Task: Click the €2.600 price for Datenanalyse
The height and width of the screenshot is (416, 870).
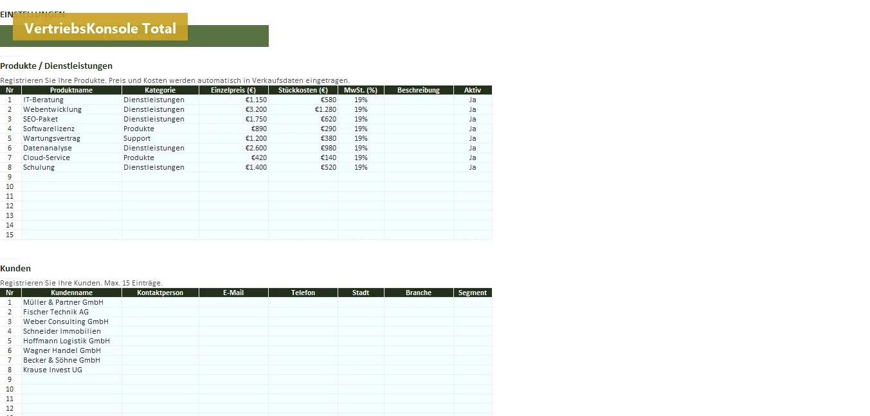Action: click(x=233, y=148)
